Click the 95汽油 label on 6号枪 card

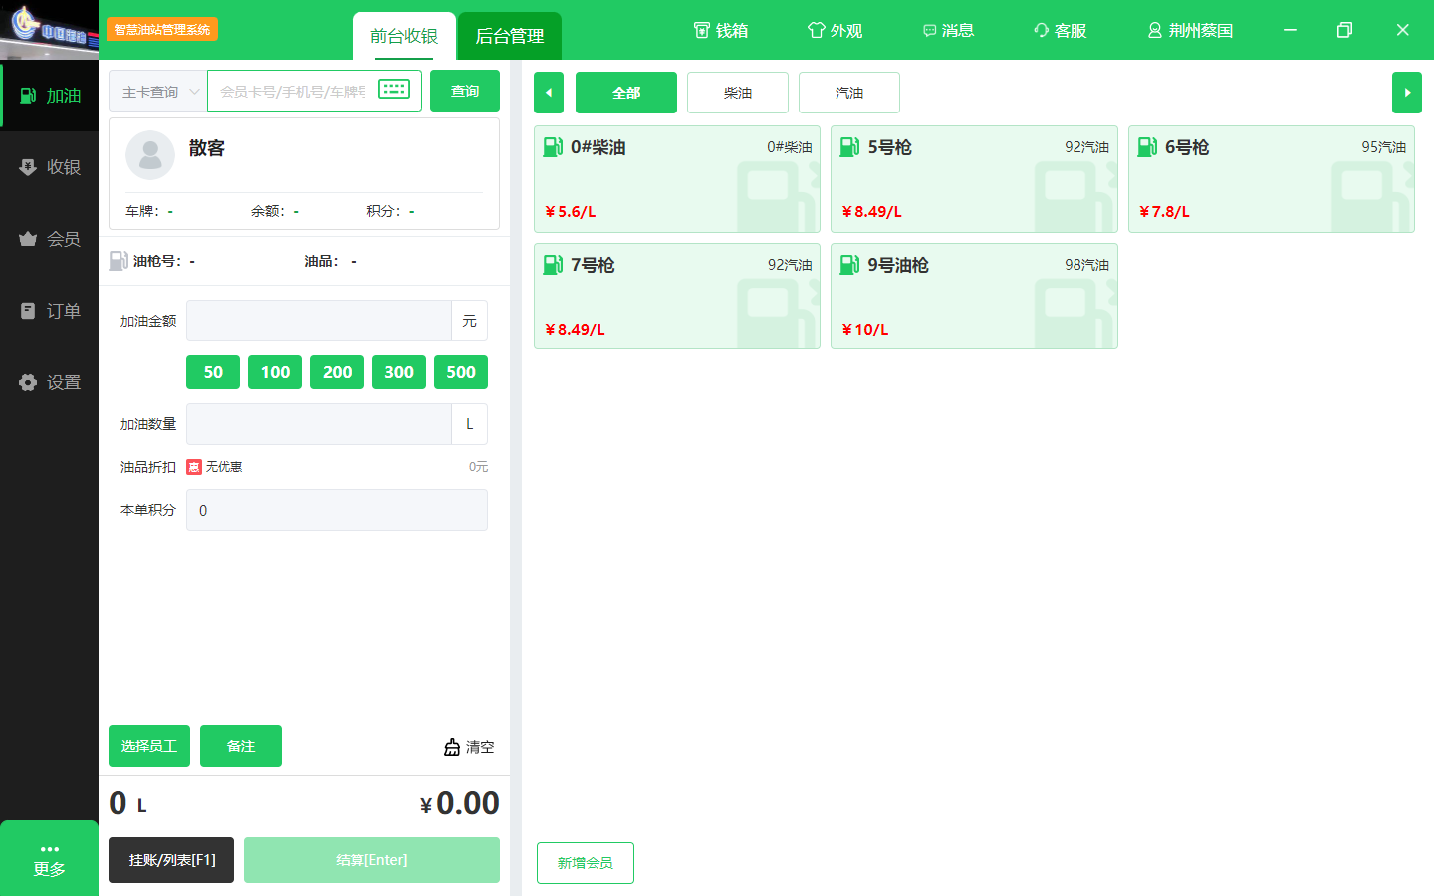pos(1384,147)
